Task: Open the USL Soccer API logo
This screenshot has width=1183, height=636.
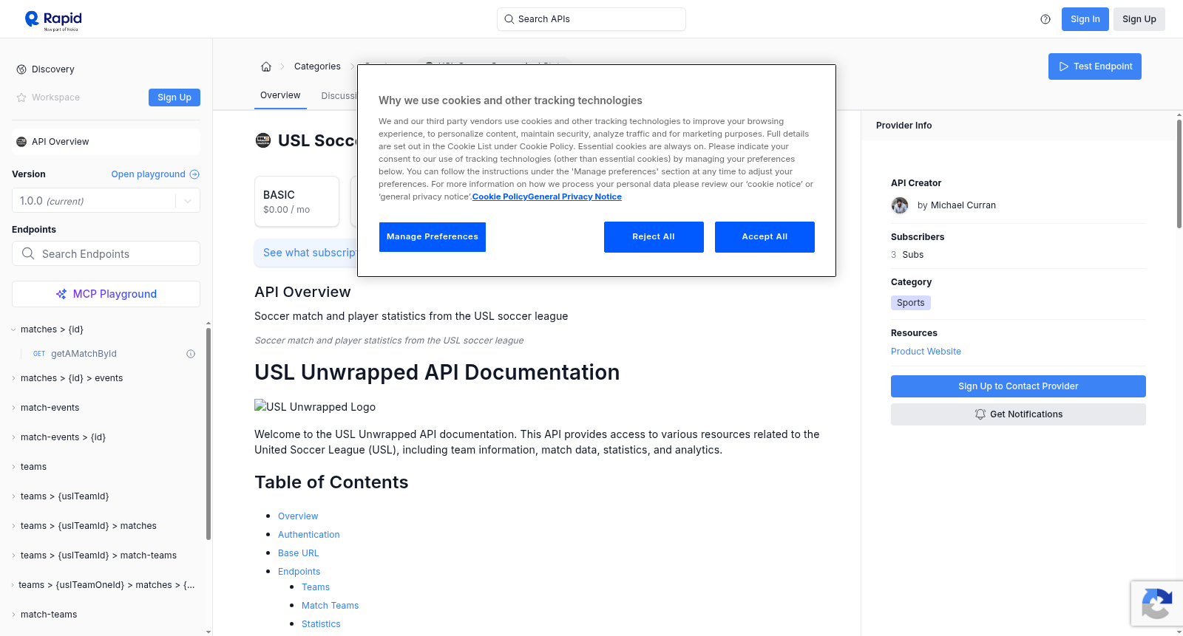Action: coord(263,140)
